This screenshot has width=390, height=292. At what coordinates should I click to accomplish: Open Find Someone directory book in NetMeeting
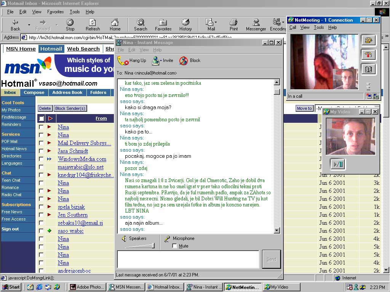point(368,69)
